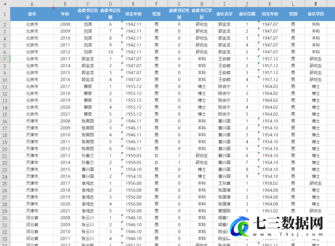Select row 16 header
This screenshot has width=335, height=246.
click(x=5, y=121)
